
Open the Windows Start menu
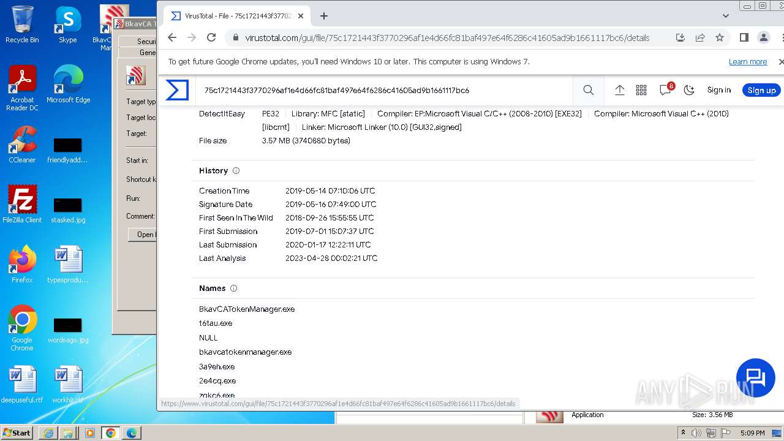[x=17, y=432]
